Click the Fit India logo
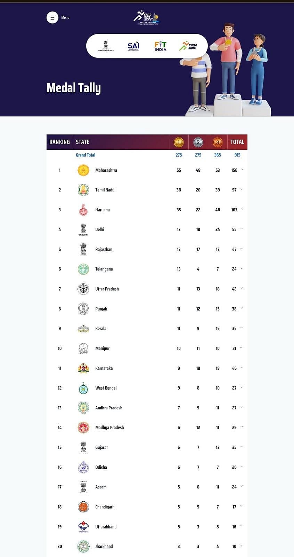 [x=160, y=46]
